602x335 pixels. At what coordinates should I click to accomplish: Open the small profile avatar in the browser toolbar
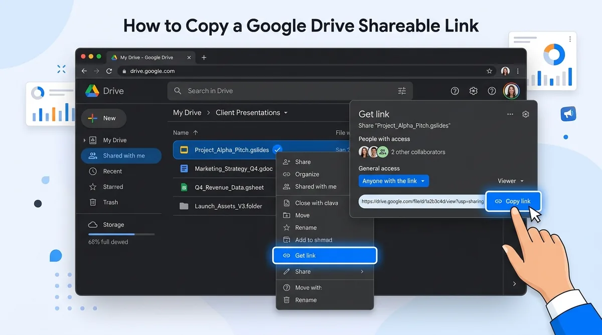505,71
